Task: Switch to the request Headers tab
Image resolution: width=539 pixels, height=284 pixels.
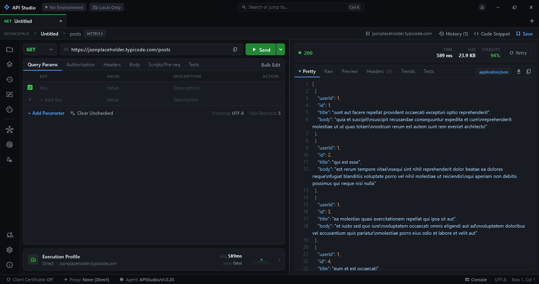Action: pyautogui.click(x=112, y=65)
